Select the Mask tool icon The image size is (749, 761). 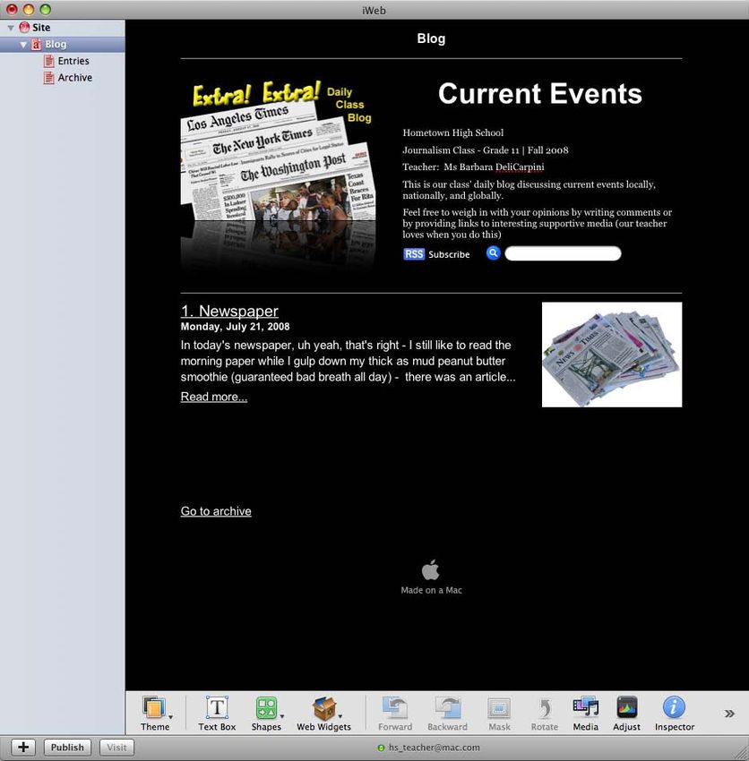(499, 708)
